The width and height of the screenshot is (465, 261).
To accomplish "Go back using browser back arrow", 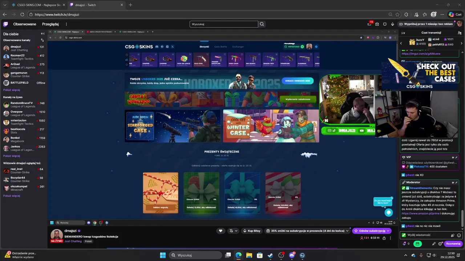I will tap(5, 14).
